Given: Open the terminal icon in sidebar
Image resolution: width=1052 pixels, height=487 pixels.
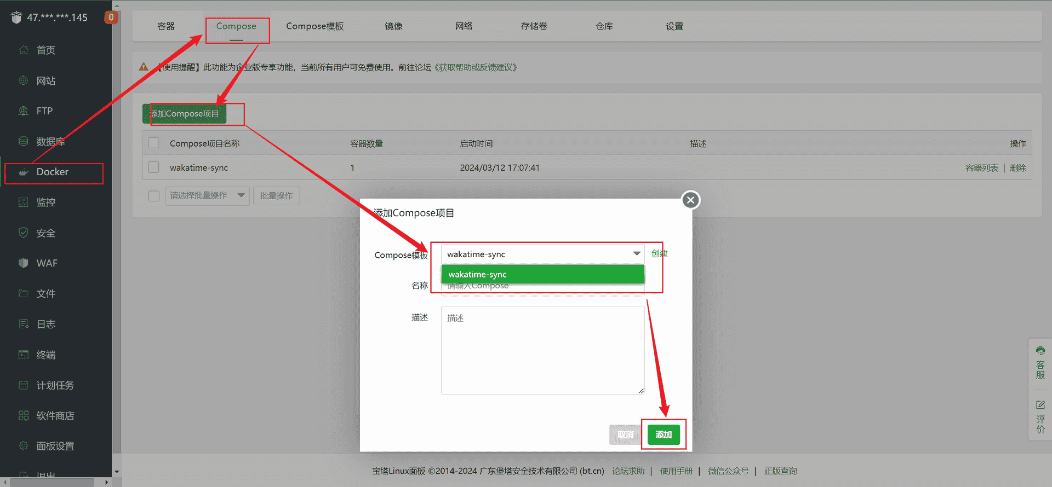Looking at the screenshot, I should (x=24, y=355).
